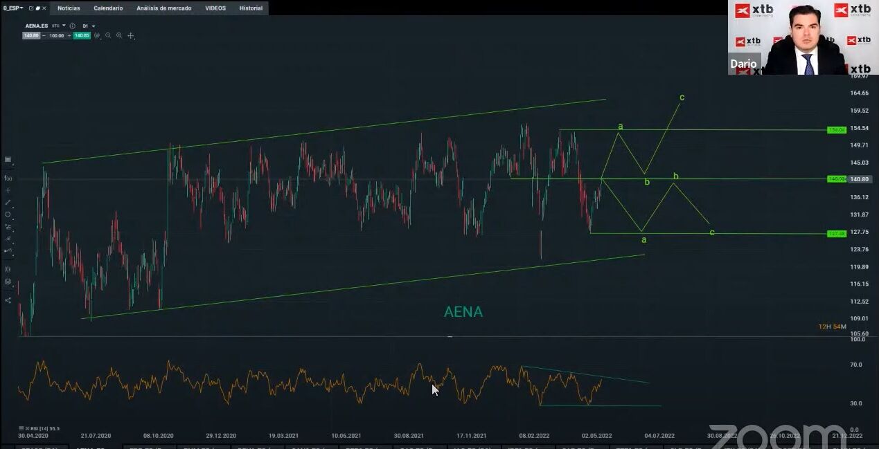Click the share icon in left sidebar
This screenshot has width=879, height=449.
(8, 300)
